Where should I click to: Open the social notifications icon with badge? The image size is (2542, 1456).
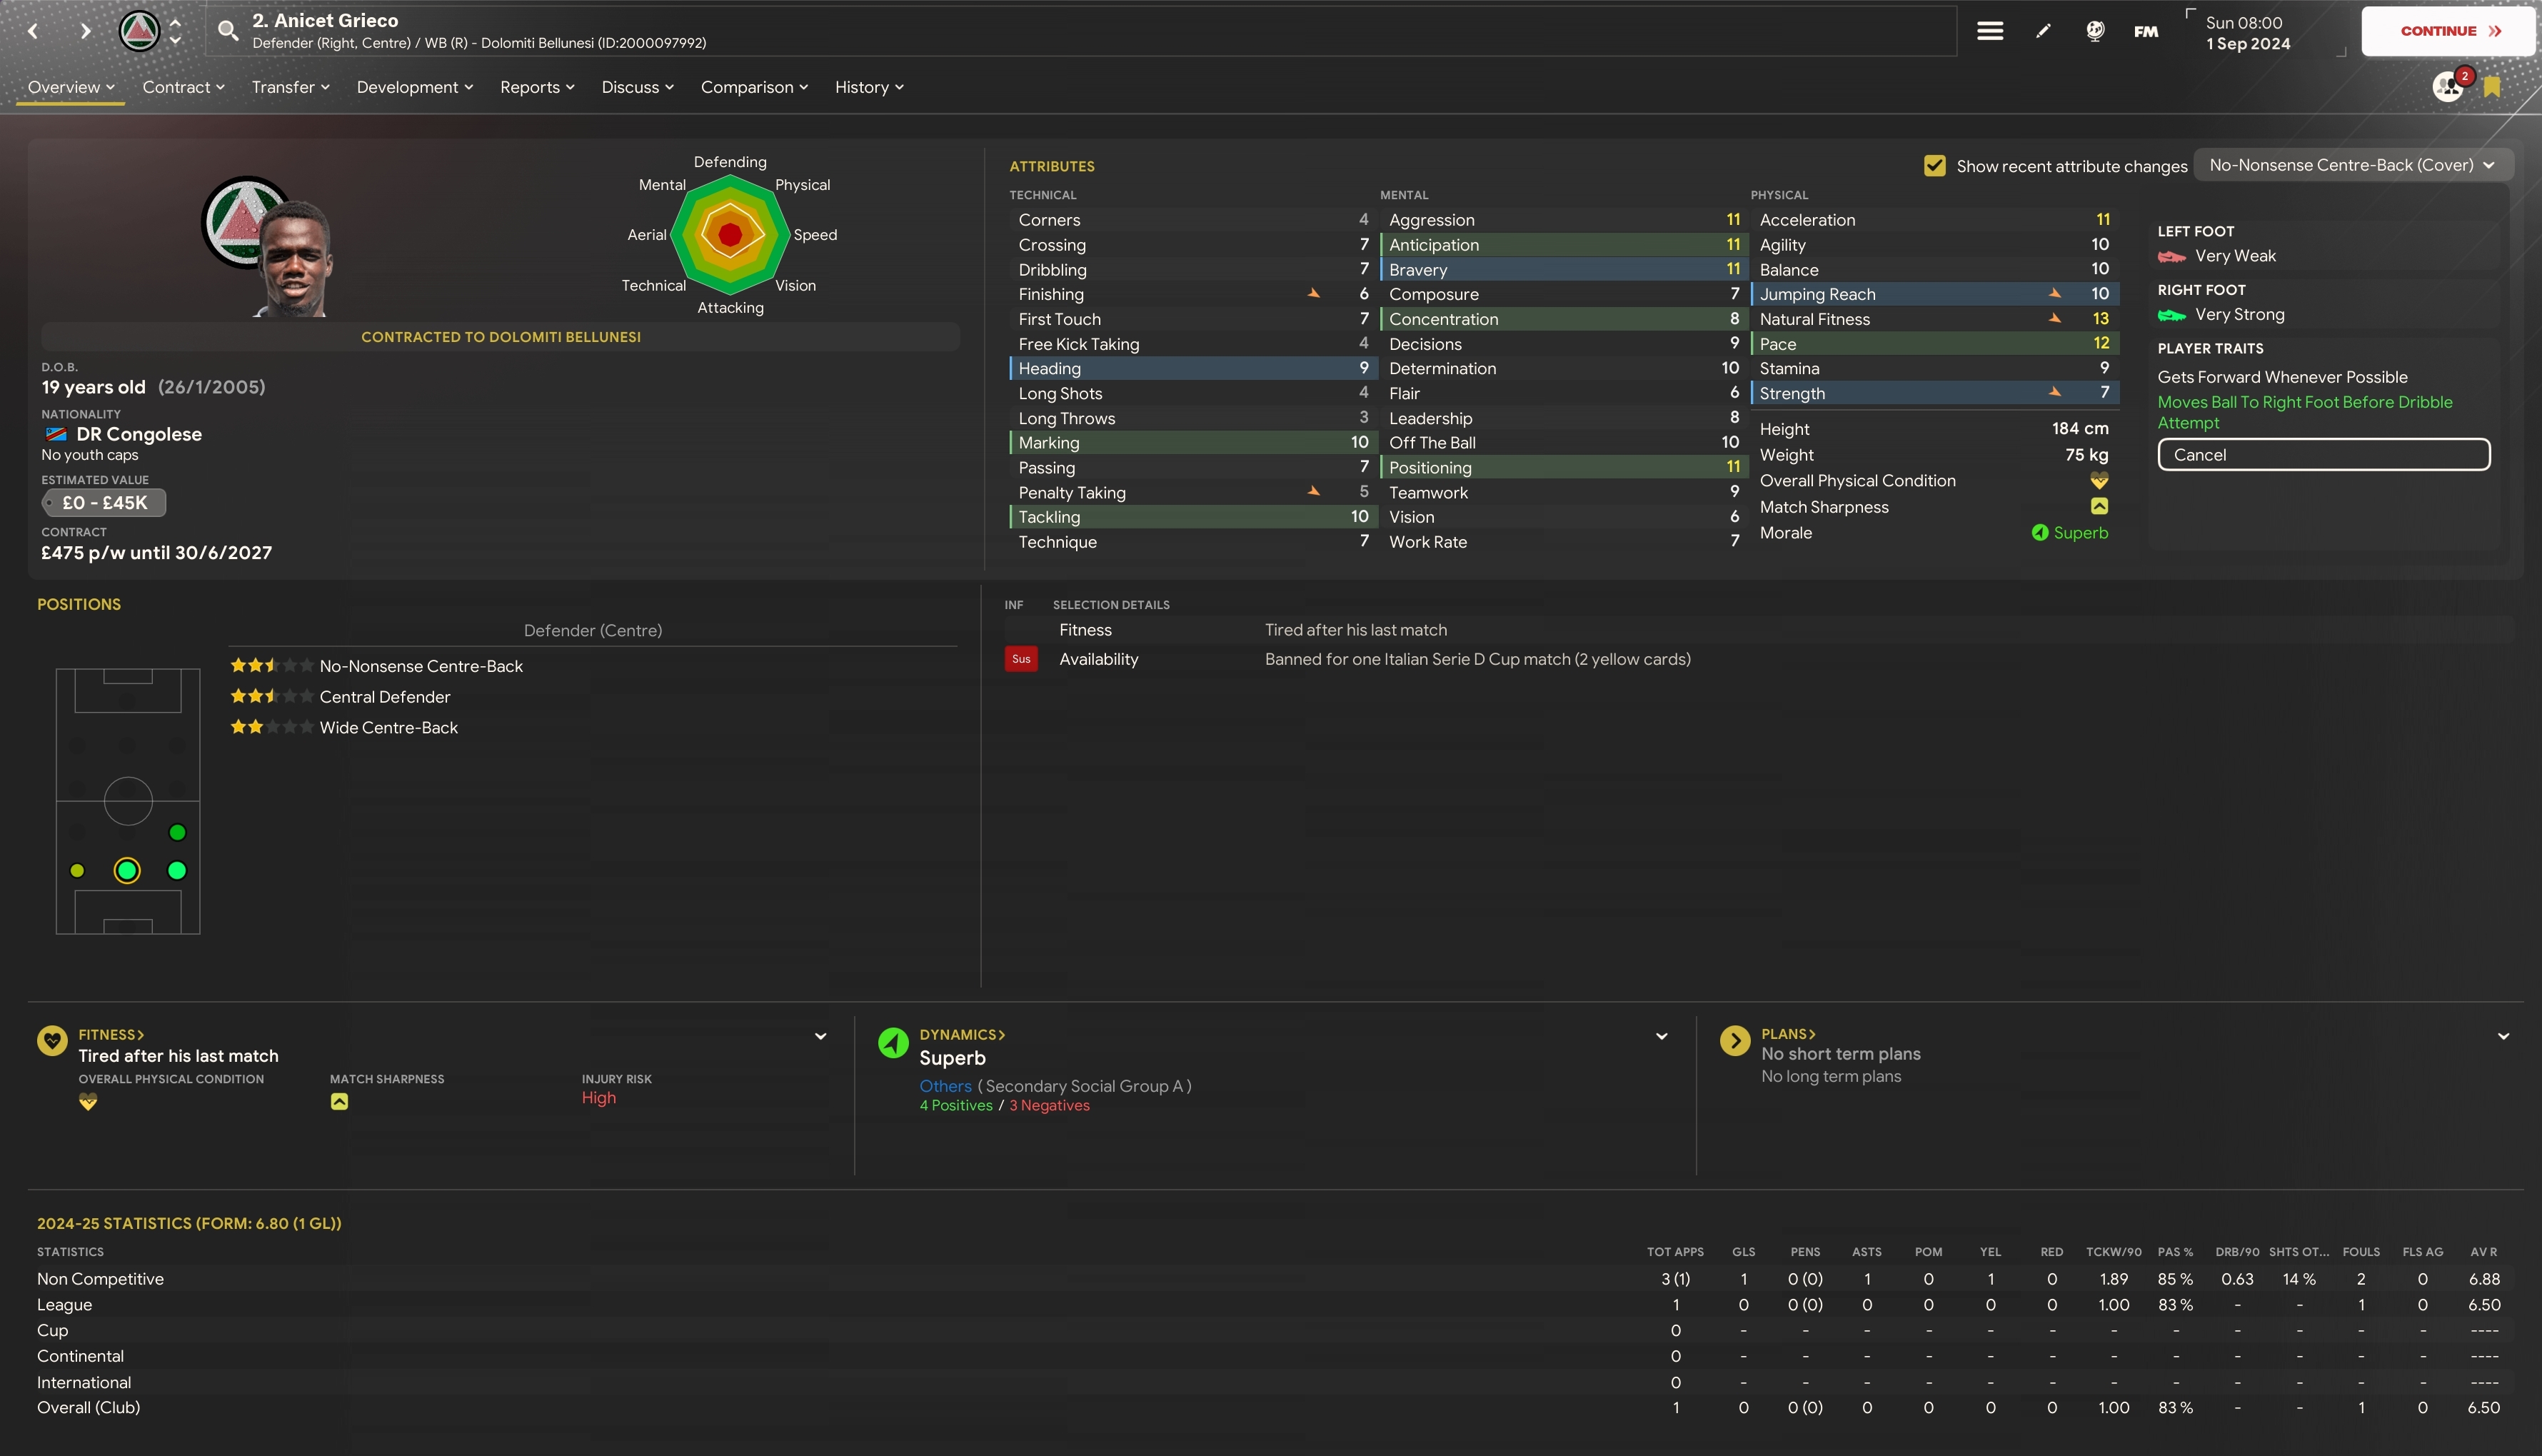point(2447,87)
